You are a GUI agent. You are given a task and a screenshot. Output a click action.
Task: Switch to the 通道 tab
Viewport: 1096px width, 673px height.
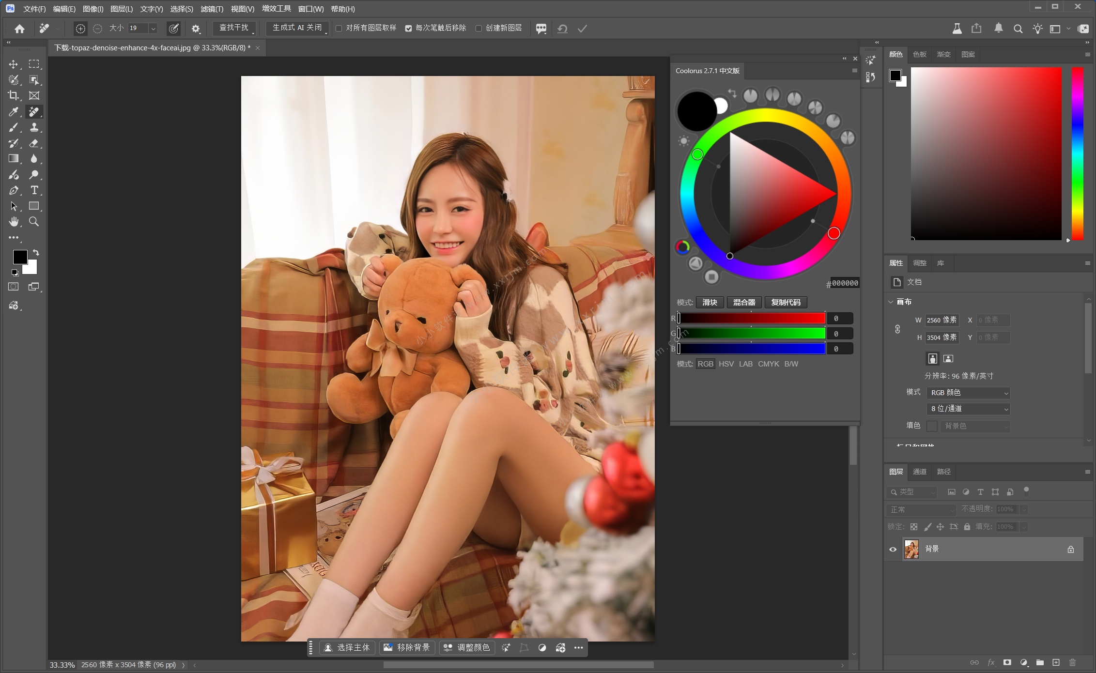(x=919, y=472)
